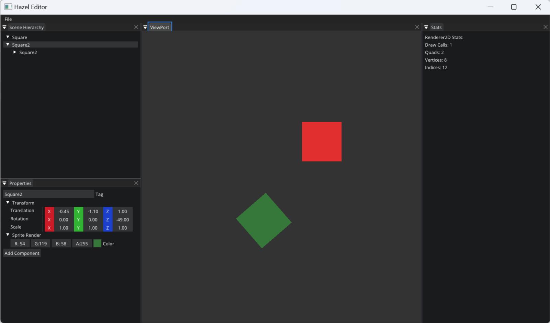Collapse the Transform component section

[x=8, y=203]
